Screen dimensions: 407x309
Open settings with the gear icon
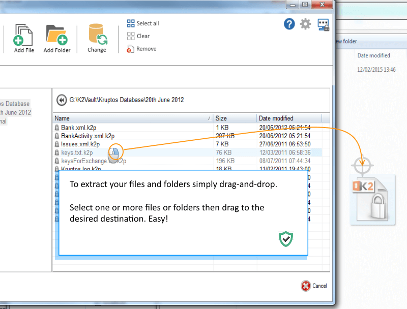point(305,24)
